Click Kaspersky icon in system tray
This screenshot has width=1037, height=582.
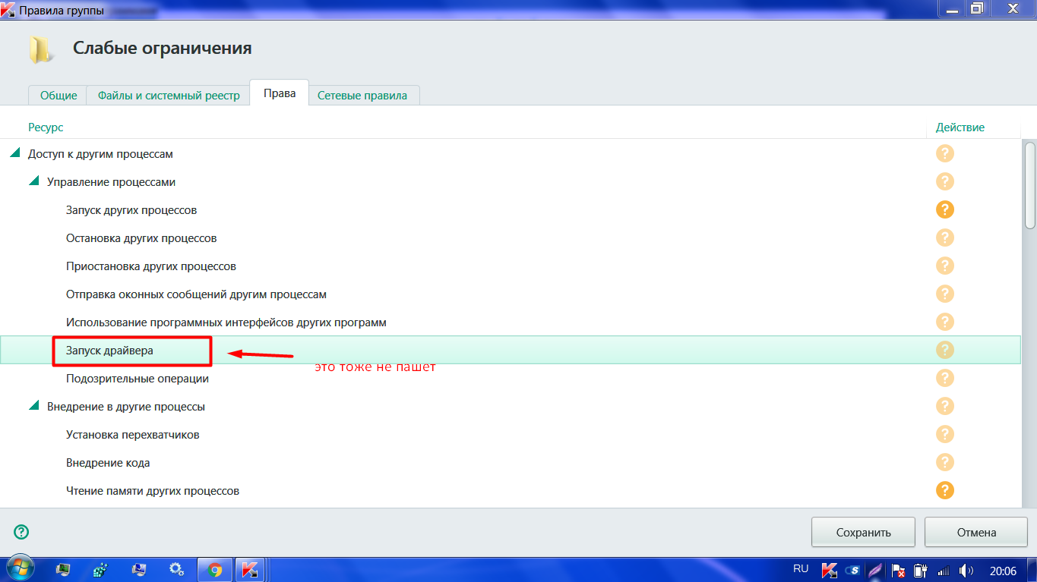pos(830,570)
